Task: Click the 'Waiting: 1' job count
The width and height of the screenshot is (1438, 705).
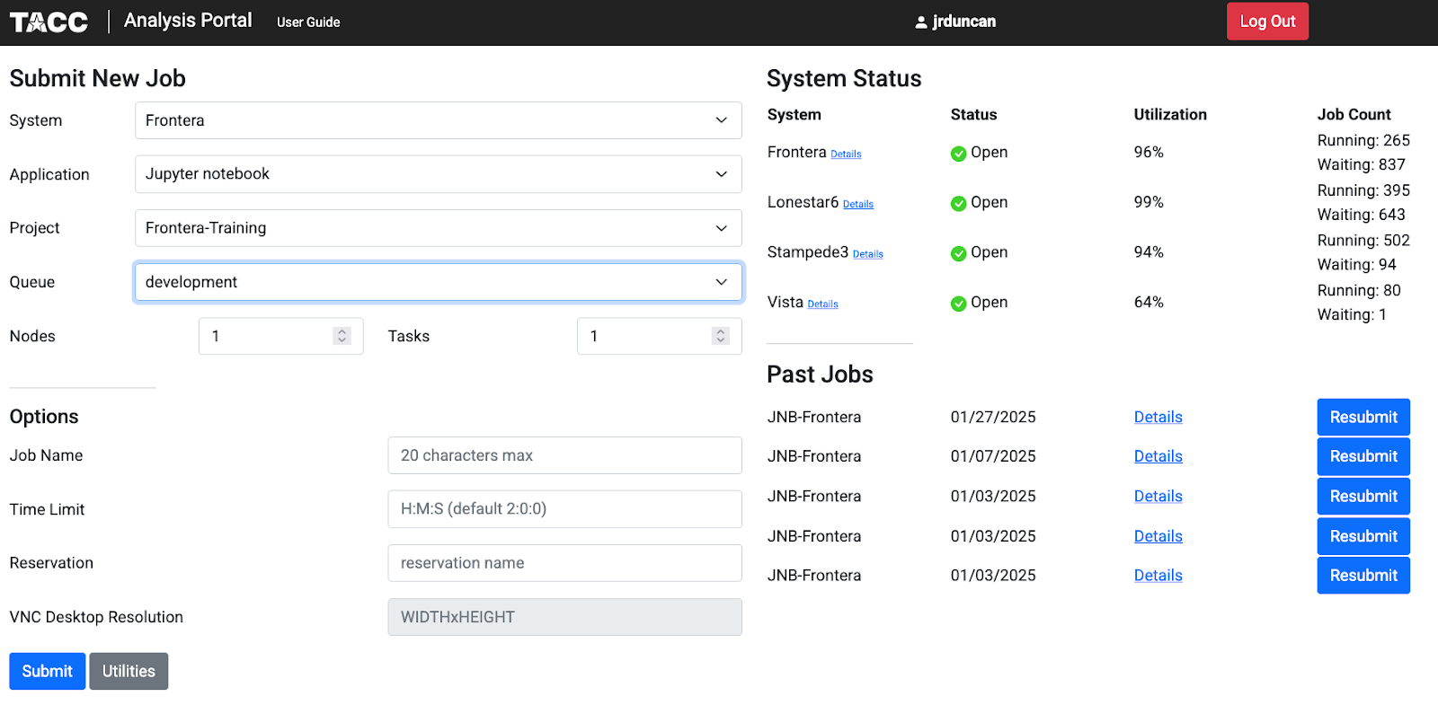Action: (1352, 315)
